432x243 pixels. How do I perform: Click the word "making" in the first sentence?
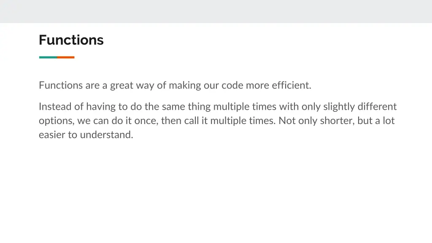(185, 85)
